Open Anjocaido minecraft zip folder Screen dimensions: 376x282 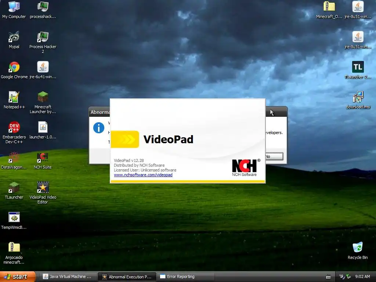14,253
